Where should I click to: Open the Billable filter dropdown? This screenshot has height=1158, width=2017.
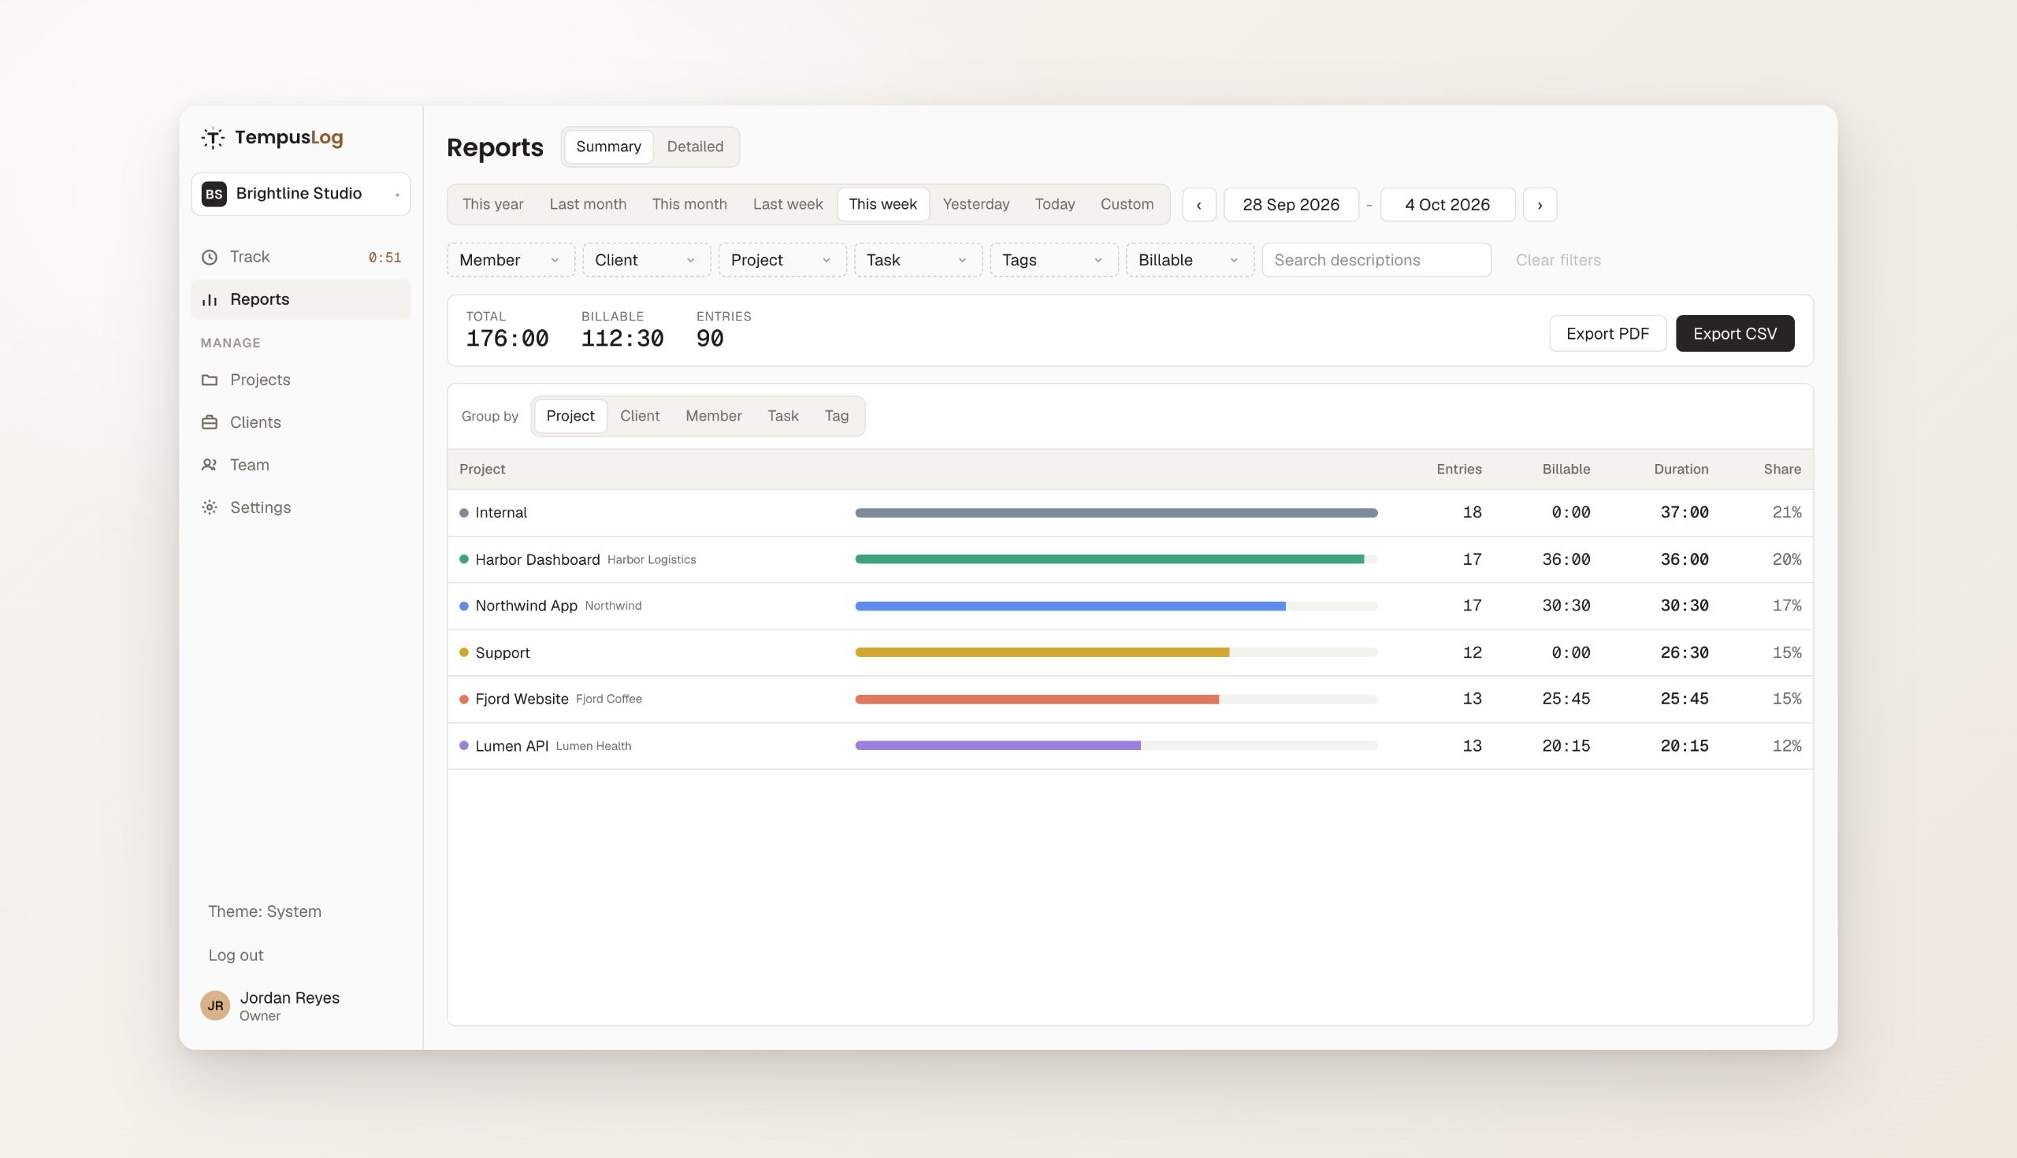coord(1190,260)
